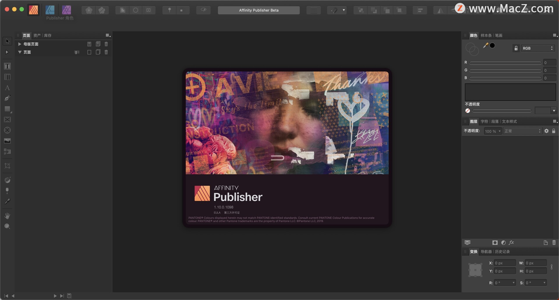This screenshot has height=300, width=559.
Task: Delete the master pages trash icon
Action: point(106,44)
